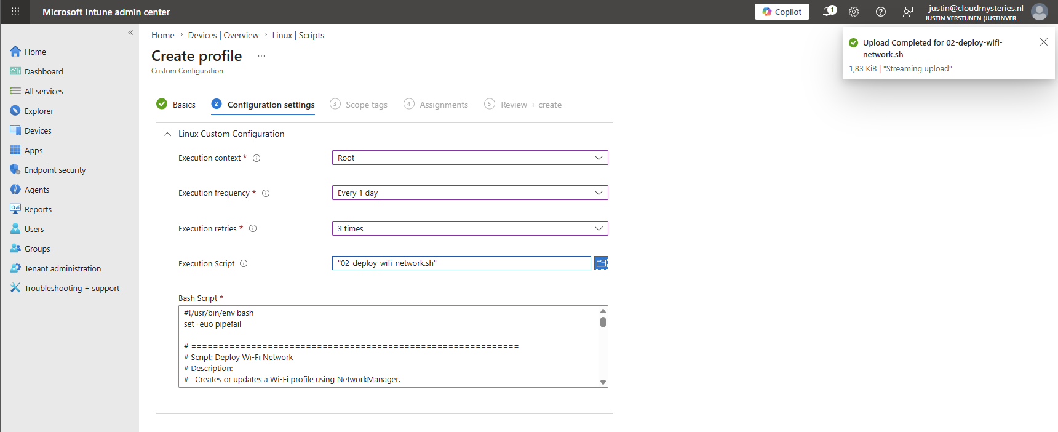
Task: Browse for an execution script file
Action: pos(601,263)
